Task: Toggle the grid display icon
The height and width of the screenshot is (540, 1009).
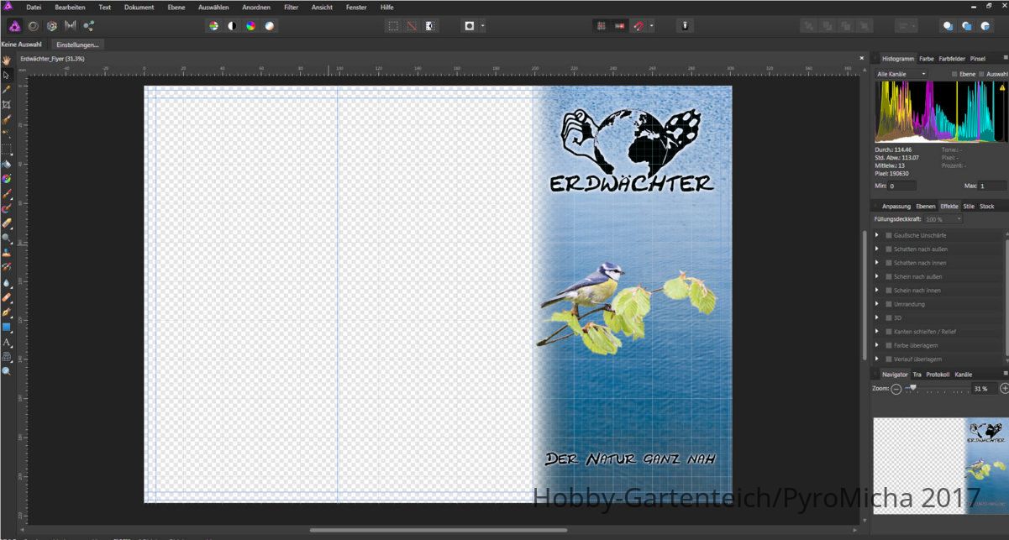Action: pos(602,26)
